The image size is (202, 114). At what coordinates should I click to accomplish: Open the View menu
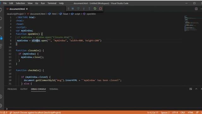pyautogui.click(x=30, y=3)
